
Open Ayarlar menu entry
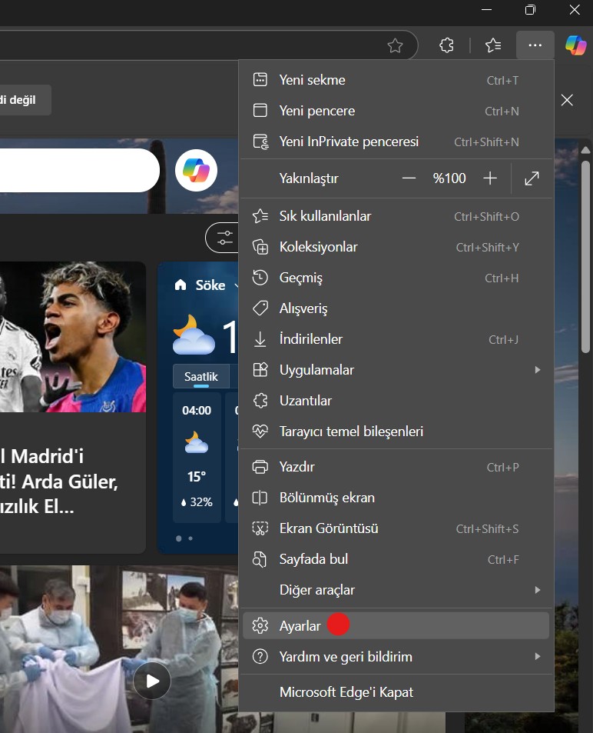396,625
